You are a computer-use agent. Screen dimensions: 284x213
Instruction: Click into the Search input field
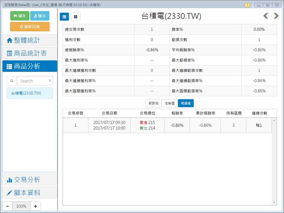33,81
